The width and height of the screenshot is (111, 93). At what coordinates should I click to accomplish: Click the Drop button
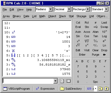104,50
